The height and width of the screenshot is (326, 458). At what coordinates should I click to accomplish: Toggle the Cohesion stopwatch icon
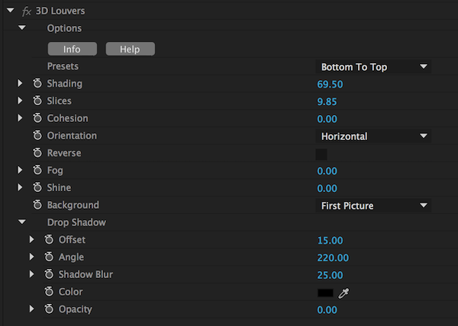(x=37, y=119)
